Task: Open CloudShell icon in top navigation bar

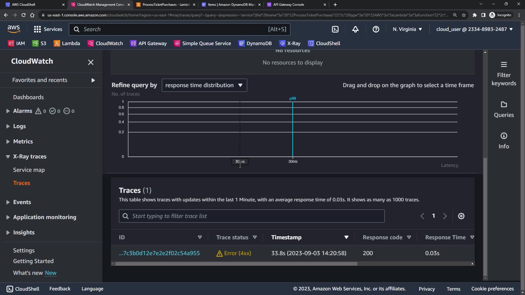Action: [x=335, y=29]
